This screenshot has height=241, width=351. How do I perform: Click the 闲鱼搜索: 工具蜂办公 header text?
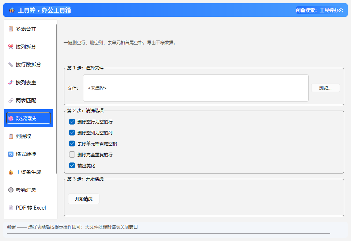point(320,10)
